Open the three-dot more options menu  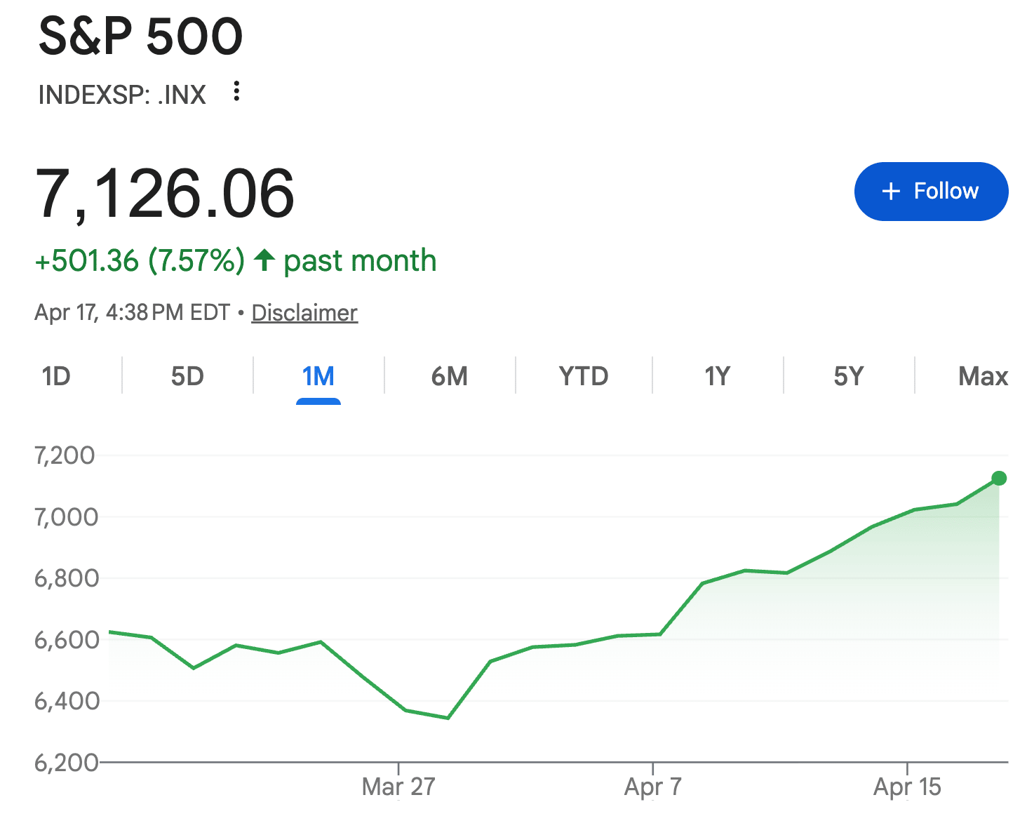[237, 91]
